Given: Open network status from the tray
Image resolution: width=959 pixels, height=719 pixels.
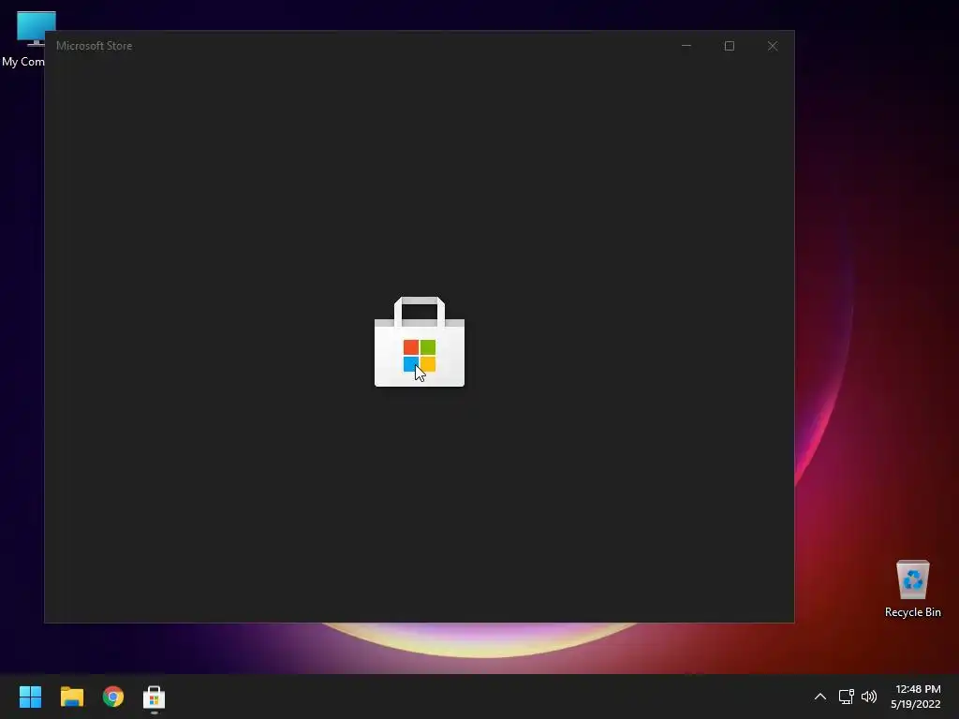Looking at the screenshot, I should tap(846, 697).
